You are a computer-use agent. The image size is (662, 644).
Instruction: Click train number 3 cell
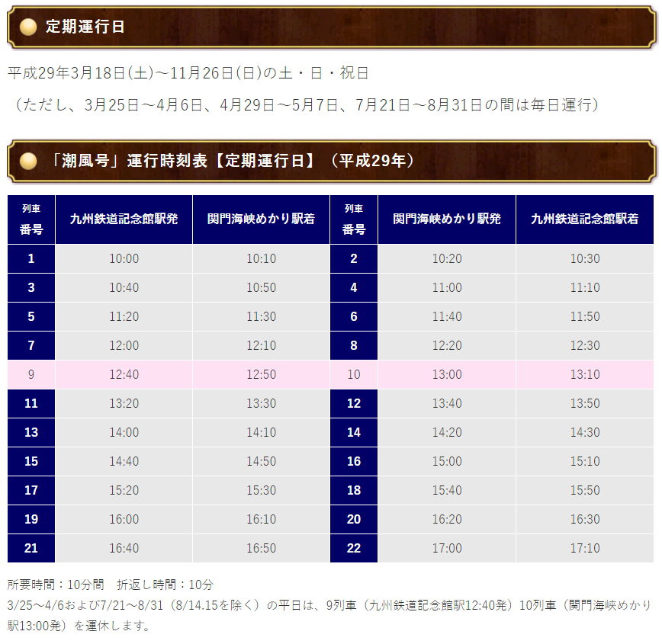[x=31, y=287]
